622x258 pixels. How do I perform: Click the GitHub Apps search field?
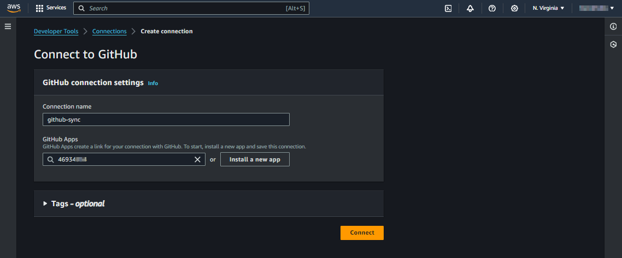(x=124, y=159)
